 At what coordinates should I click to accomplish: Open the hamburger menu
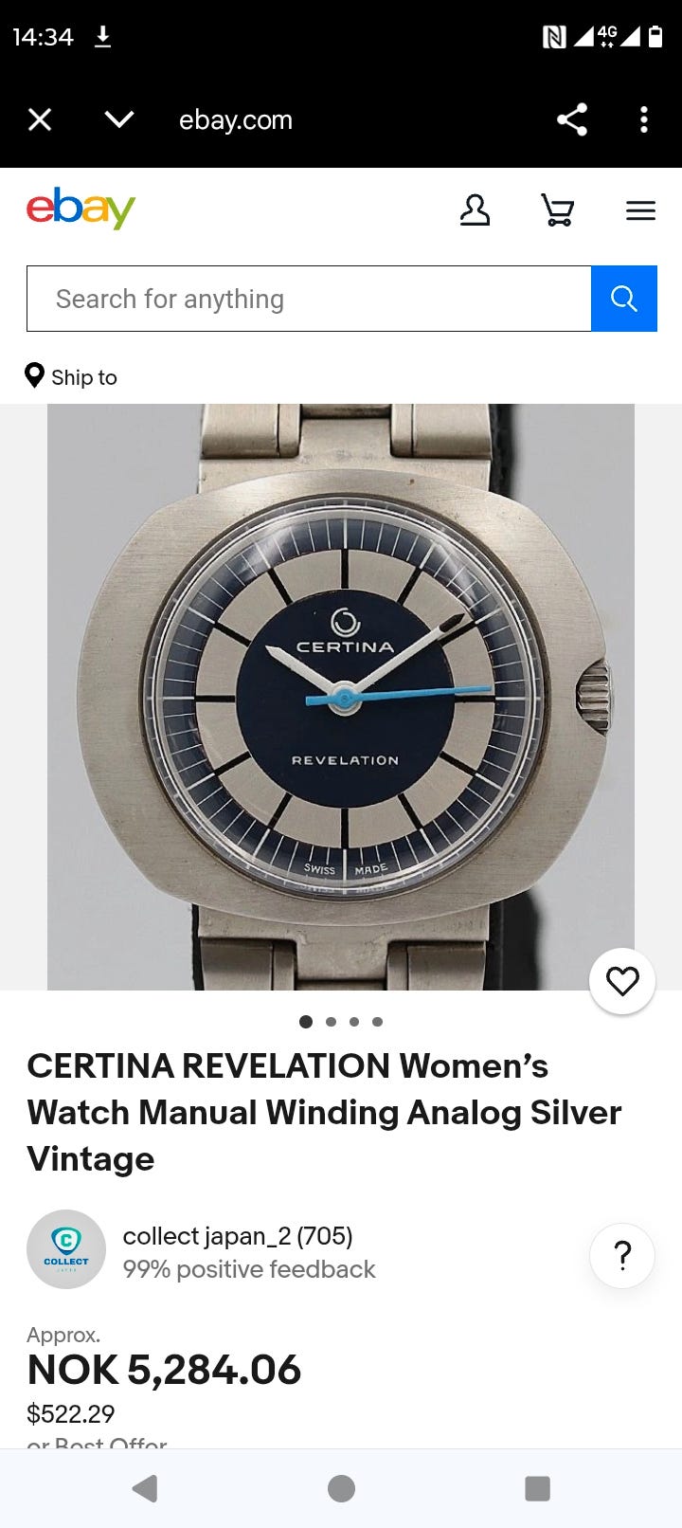coord(640,210)
